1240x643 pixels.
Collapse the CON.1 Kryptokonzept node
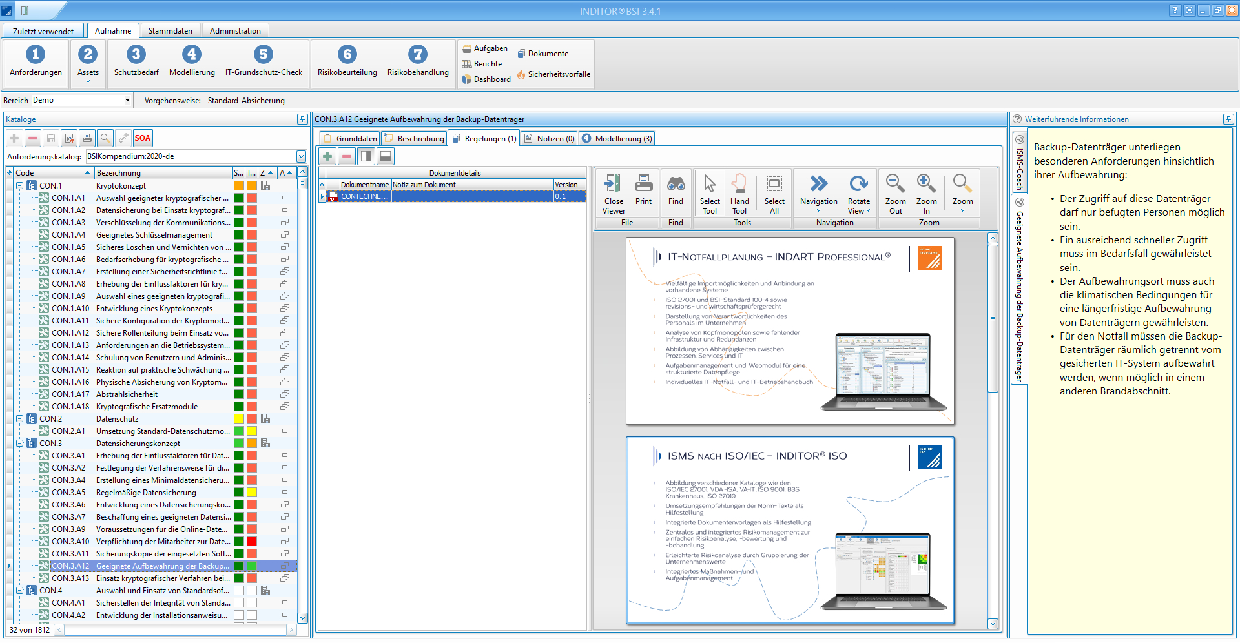(20, 186)
